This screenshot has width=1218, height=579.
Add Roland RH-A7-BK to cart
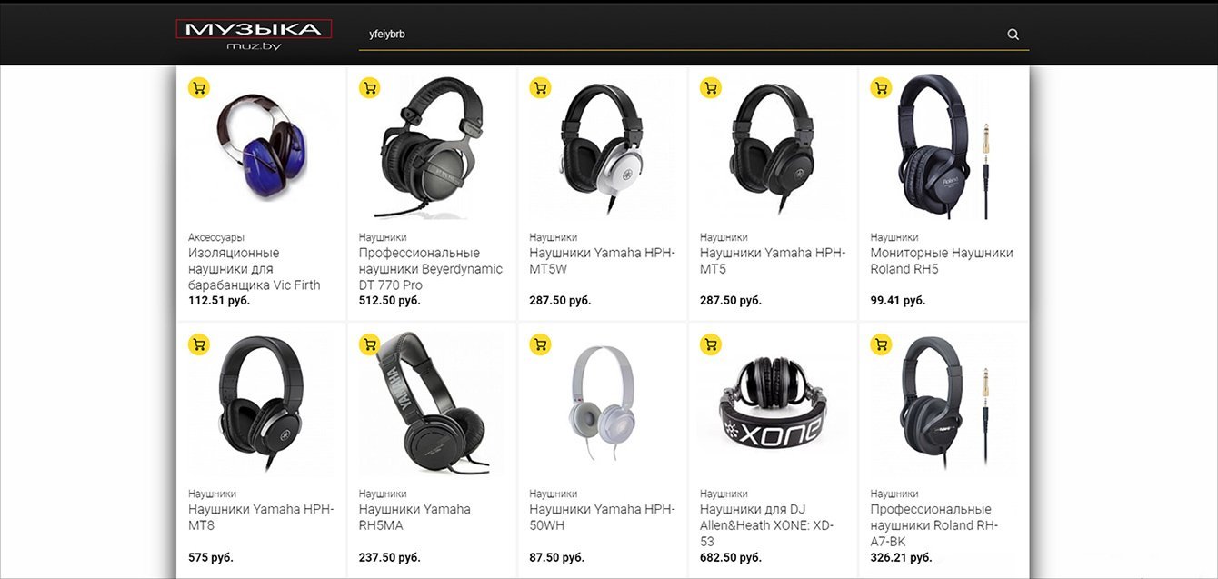click(x=881, y=344)
